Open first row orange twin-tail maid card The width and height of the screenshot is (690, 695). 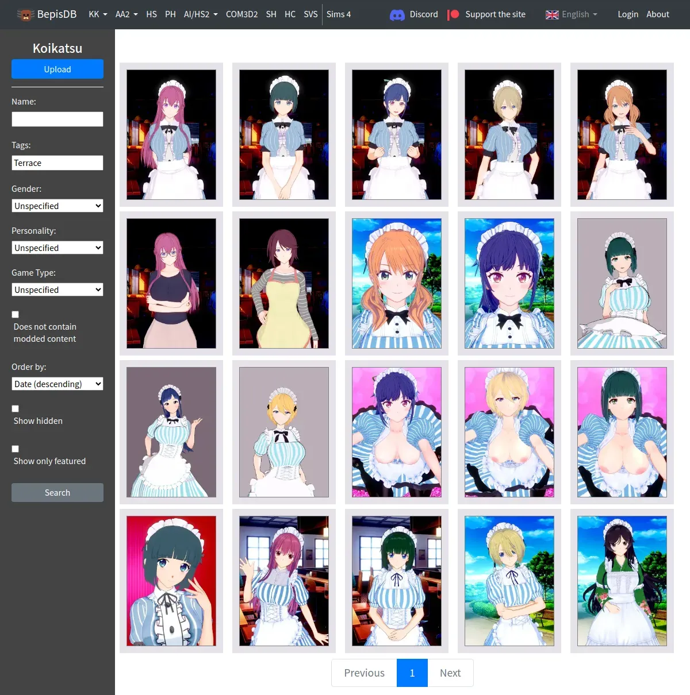622,135
